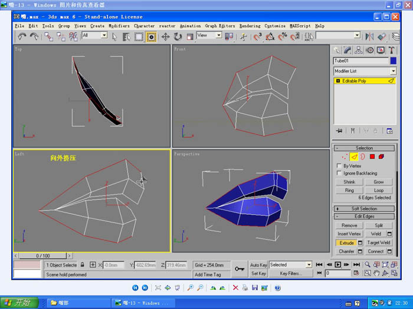Select the Move transform tool
The height and width of the screenshot is (309, 413).
tap(166, 36)
